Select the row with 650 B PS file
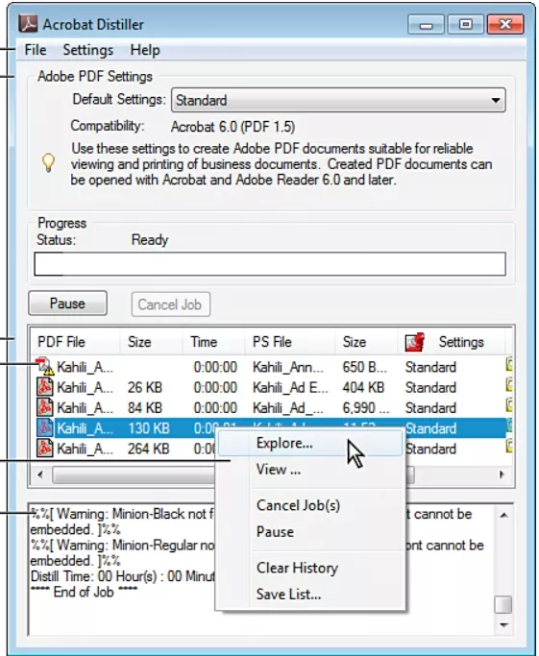 point(271,367)
